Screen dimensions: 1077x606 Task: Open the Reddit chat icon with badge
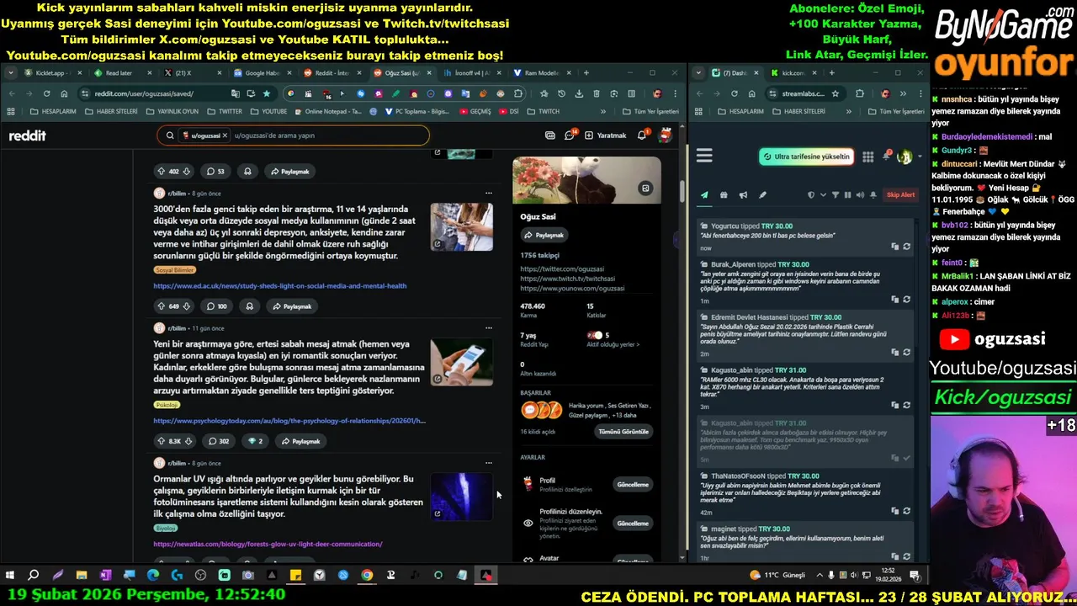570,135
